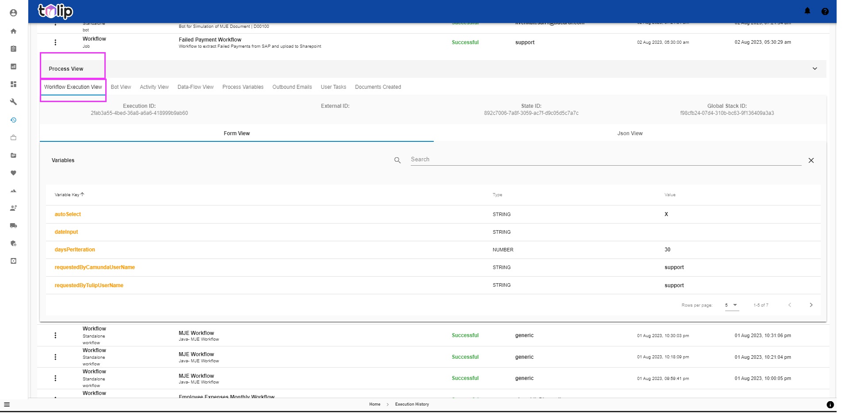Click the Value column header
The image size is (849, 414).
pos(670,195)
